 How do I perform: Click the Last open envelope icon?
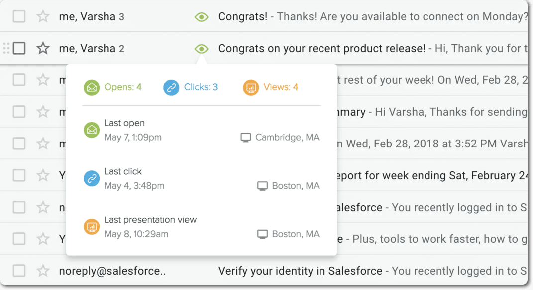click(92, 130)
